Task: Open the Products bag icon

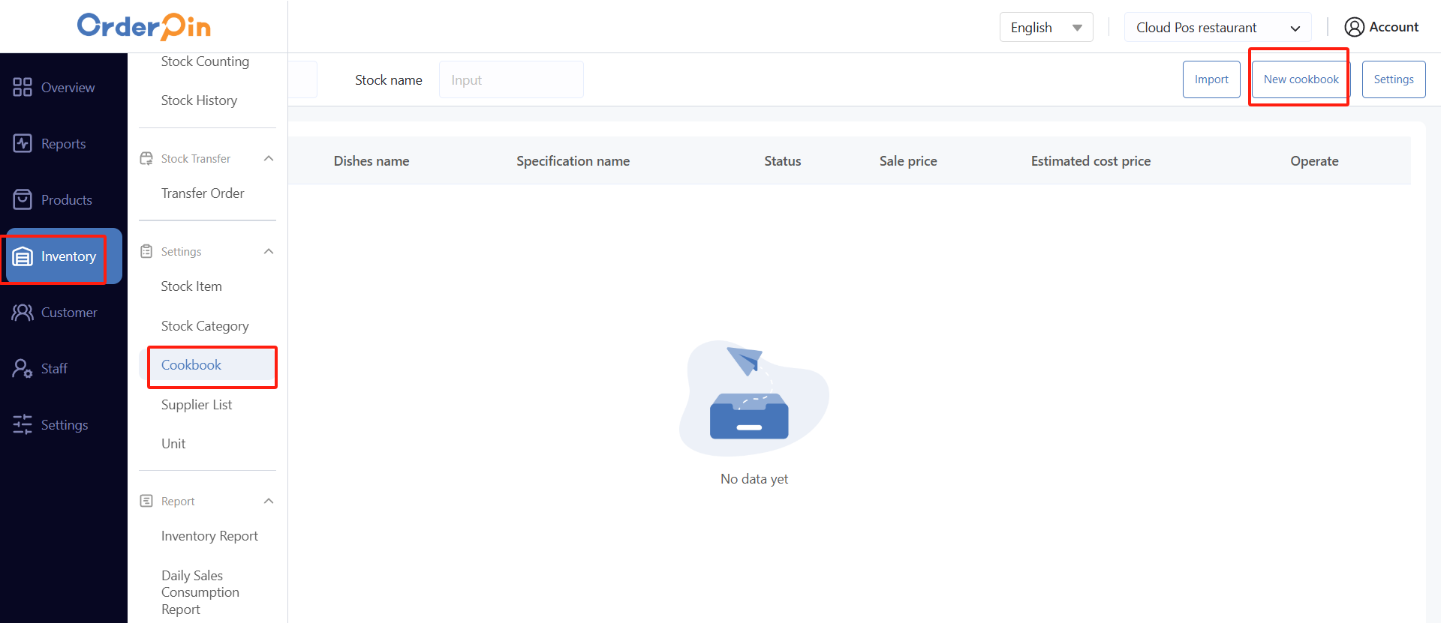Action: [23, 199]
